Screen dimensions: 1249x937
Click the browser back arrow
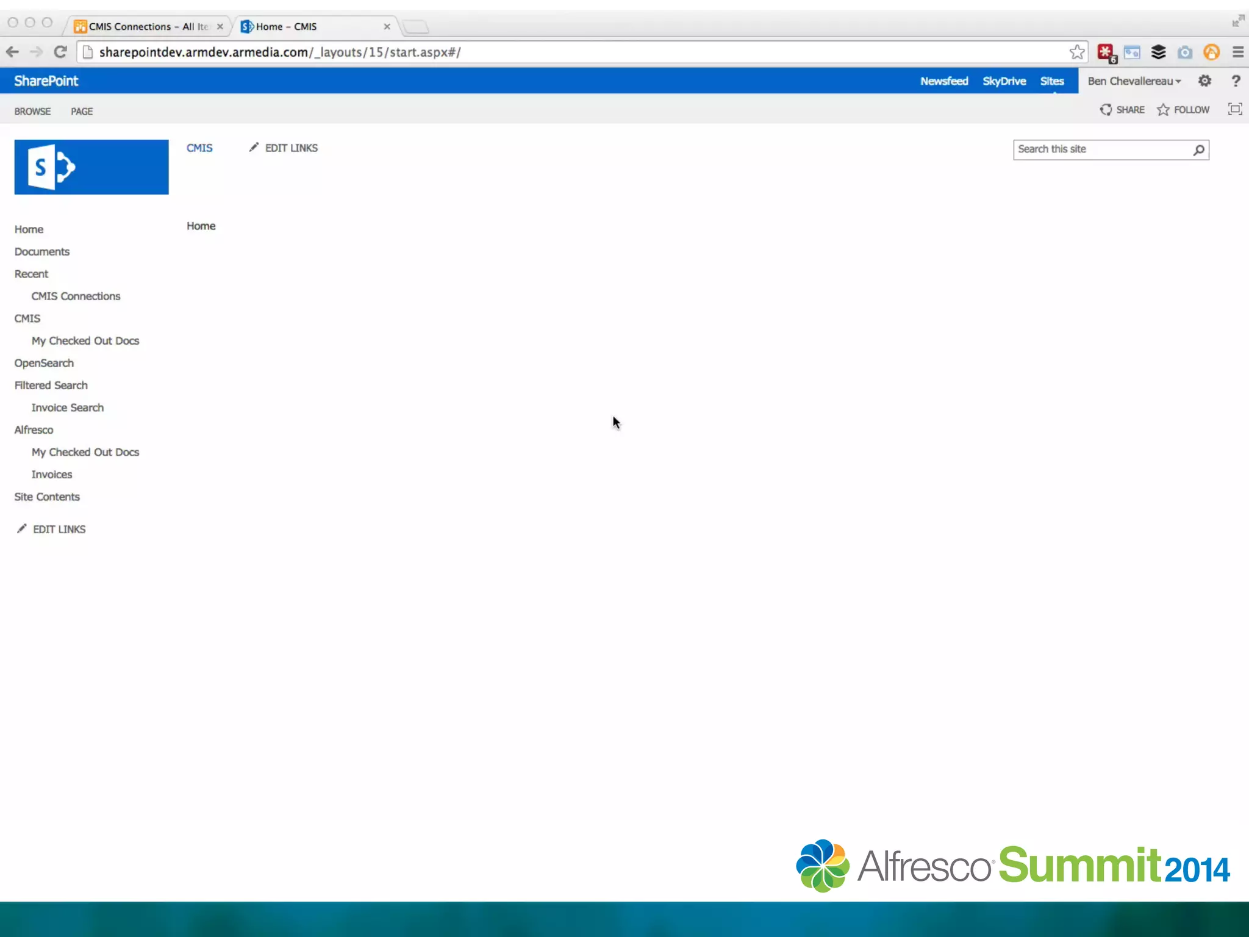pos(12,52)
